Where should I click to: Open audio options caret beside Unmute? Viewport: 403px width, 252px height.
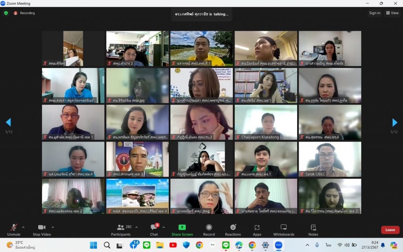(23, 227)
